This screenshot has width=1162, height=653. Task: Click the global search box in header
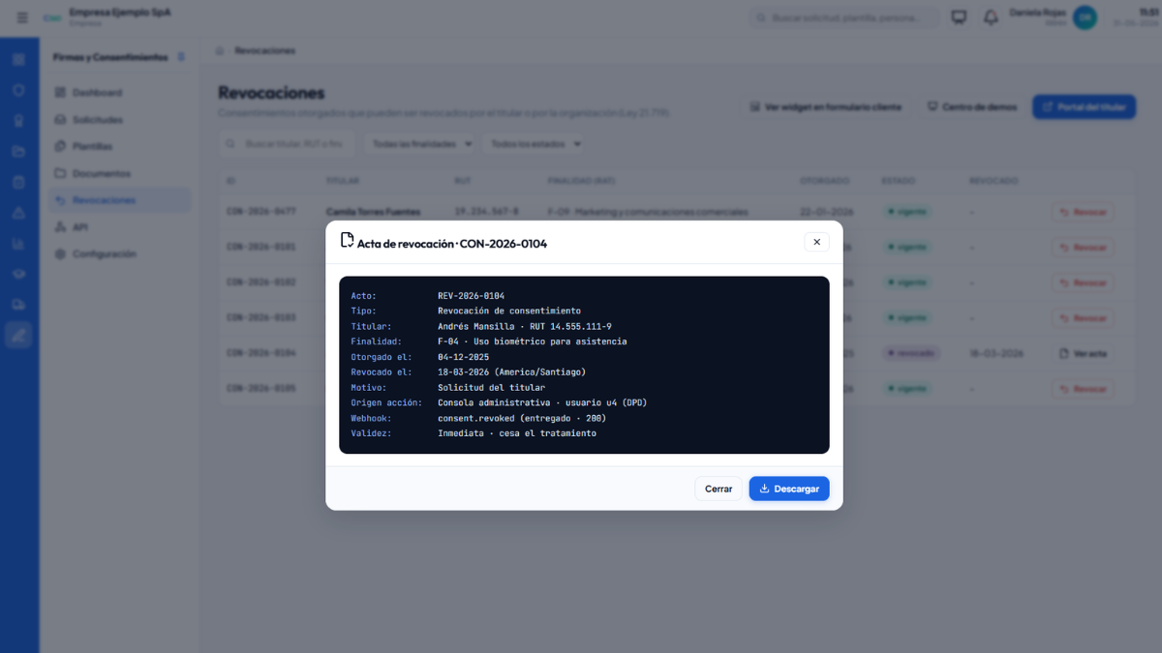pos(845,17)
